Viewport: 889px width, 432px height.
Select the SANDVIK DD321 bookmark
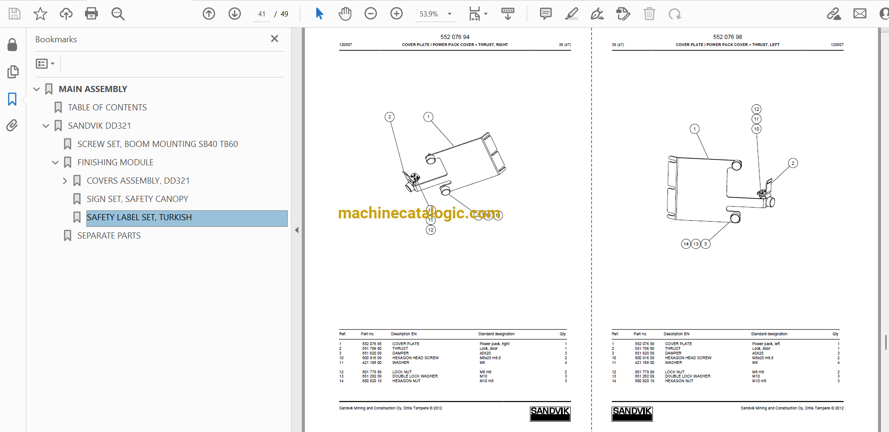(100, 126)
